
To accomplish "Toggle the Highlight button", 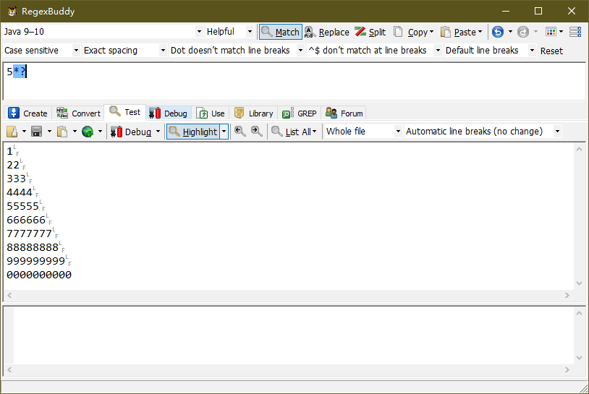I will (193, 132).
